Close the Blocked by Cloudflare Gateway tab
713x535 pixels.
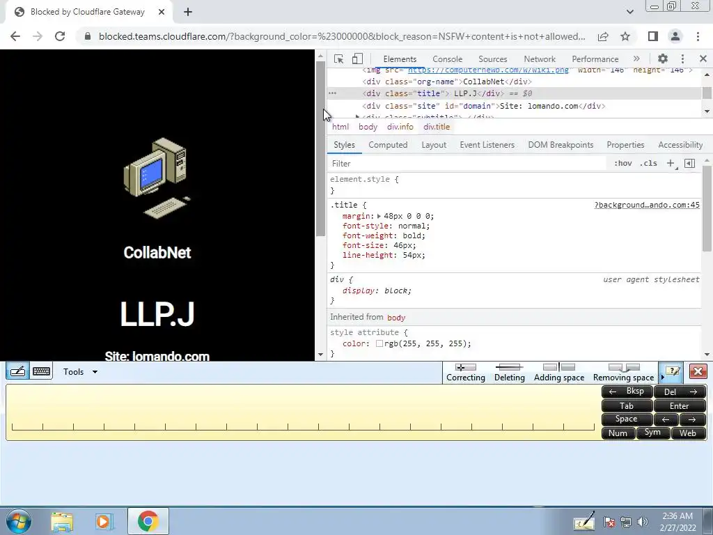point(162,12)
